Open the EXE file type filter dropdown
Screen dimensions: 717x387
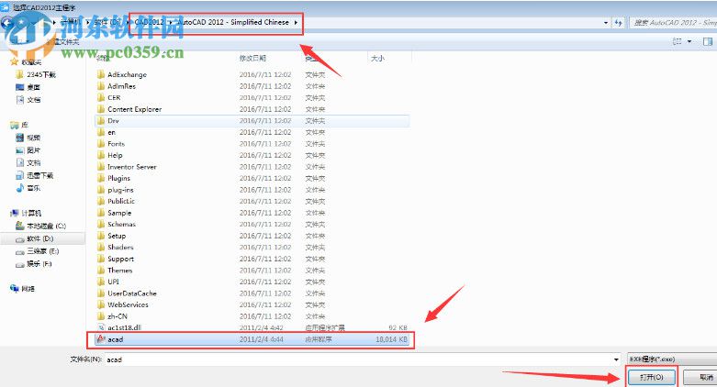coord(672,359)
